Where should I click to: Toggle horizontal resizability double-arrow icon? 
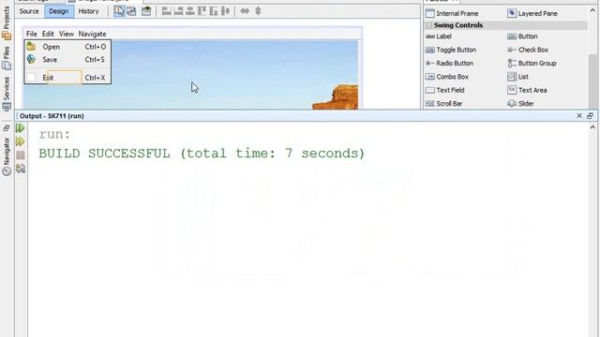[x=245, y=11]
